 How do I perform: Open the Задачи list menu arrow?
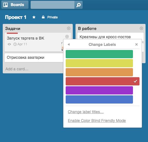(x=69, y=28)
